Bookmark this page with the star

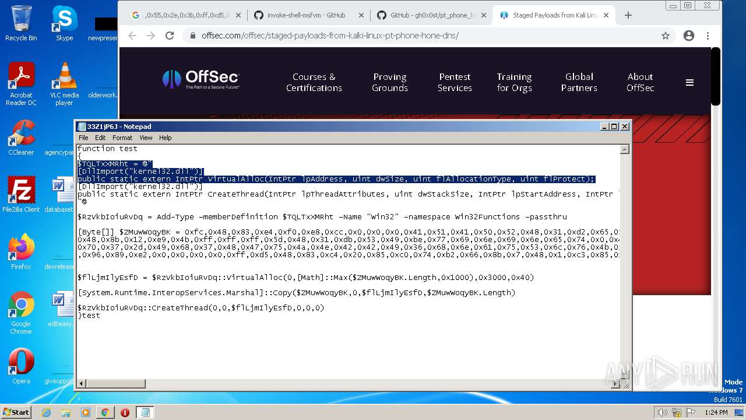coord(665,36)
